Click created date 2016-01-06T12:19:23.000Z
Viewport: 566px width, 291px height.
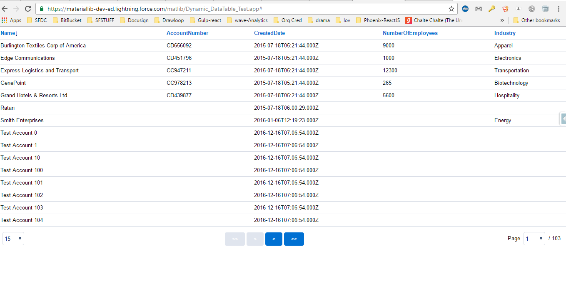286,121
